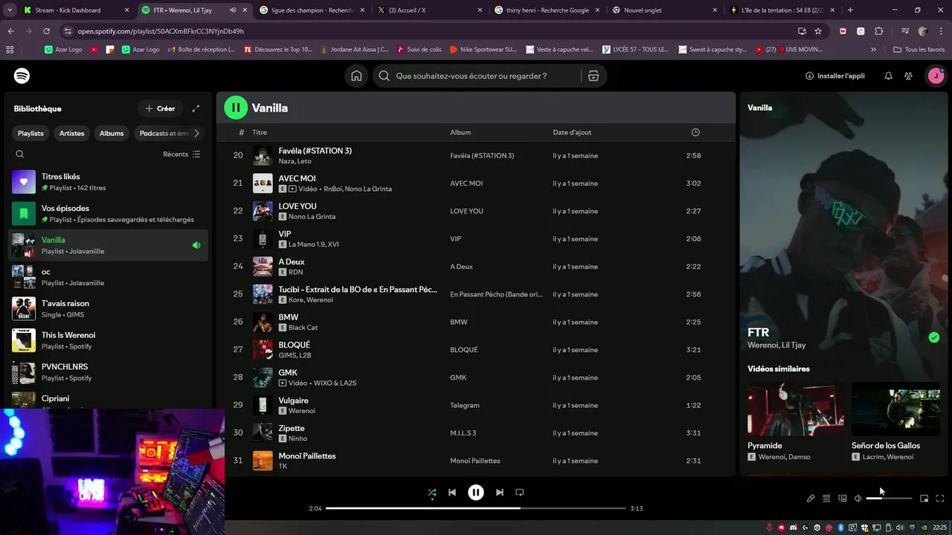952x535 pixels.
Task: Adjust the volume slider
Action: point(889,499)
